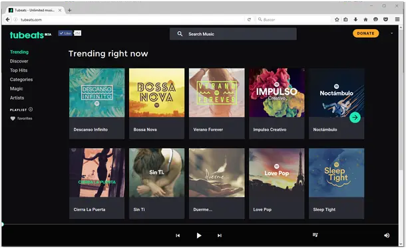Focus the Search Music field
The width and height of the screenshot is (406, 249).
coord(233,34)
